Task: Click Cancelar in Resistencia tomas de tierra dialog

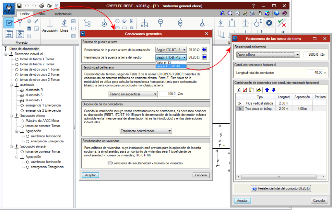Action: click(319, 201)
